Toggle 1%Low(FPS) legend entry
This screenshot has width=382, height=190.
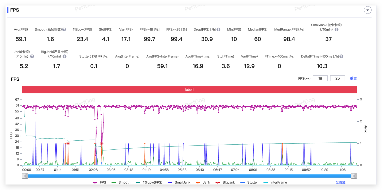149,183
